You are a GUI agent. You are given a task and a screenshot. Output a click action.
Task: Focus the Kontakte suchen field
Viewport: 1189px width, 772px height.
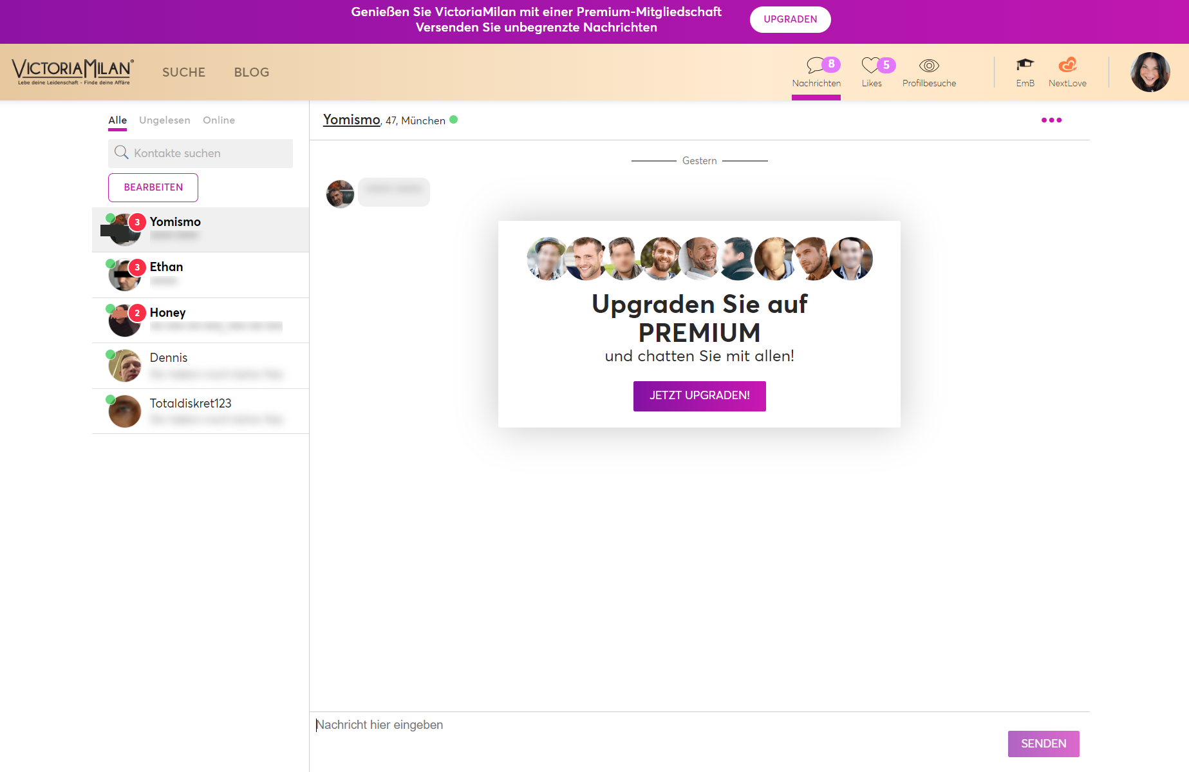tap(200, 153)
